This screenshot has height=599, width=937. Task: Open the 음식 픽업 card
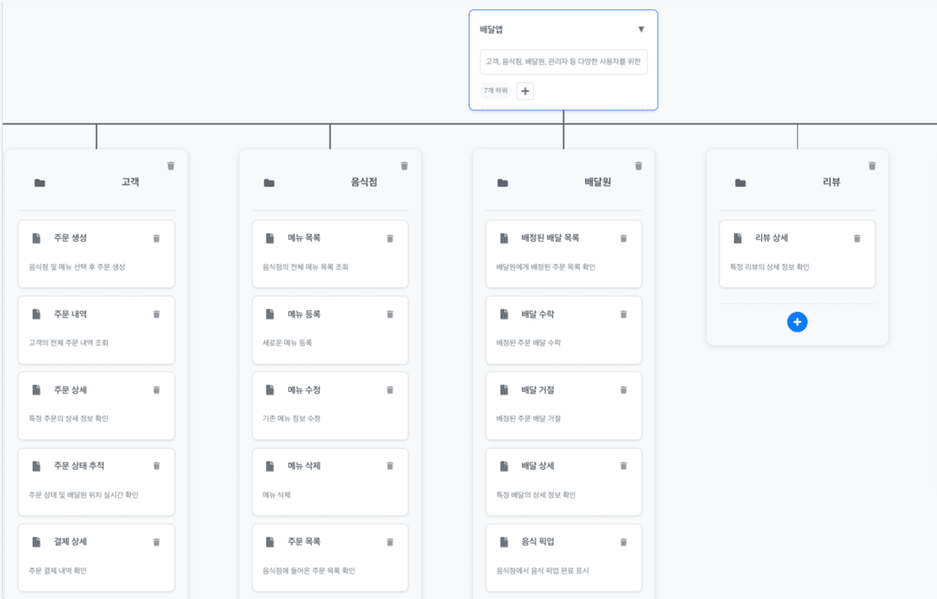click(563, 557)
